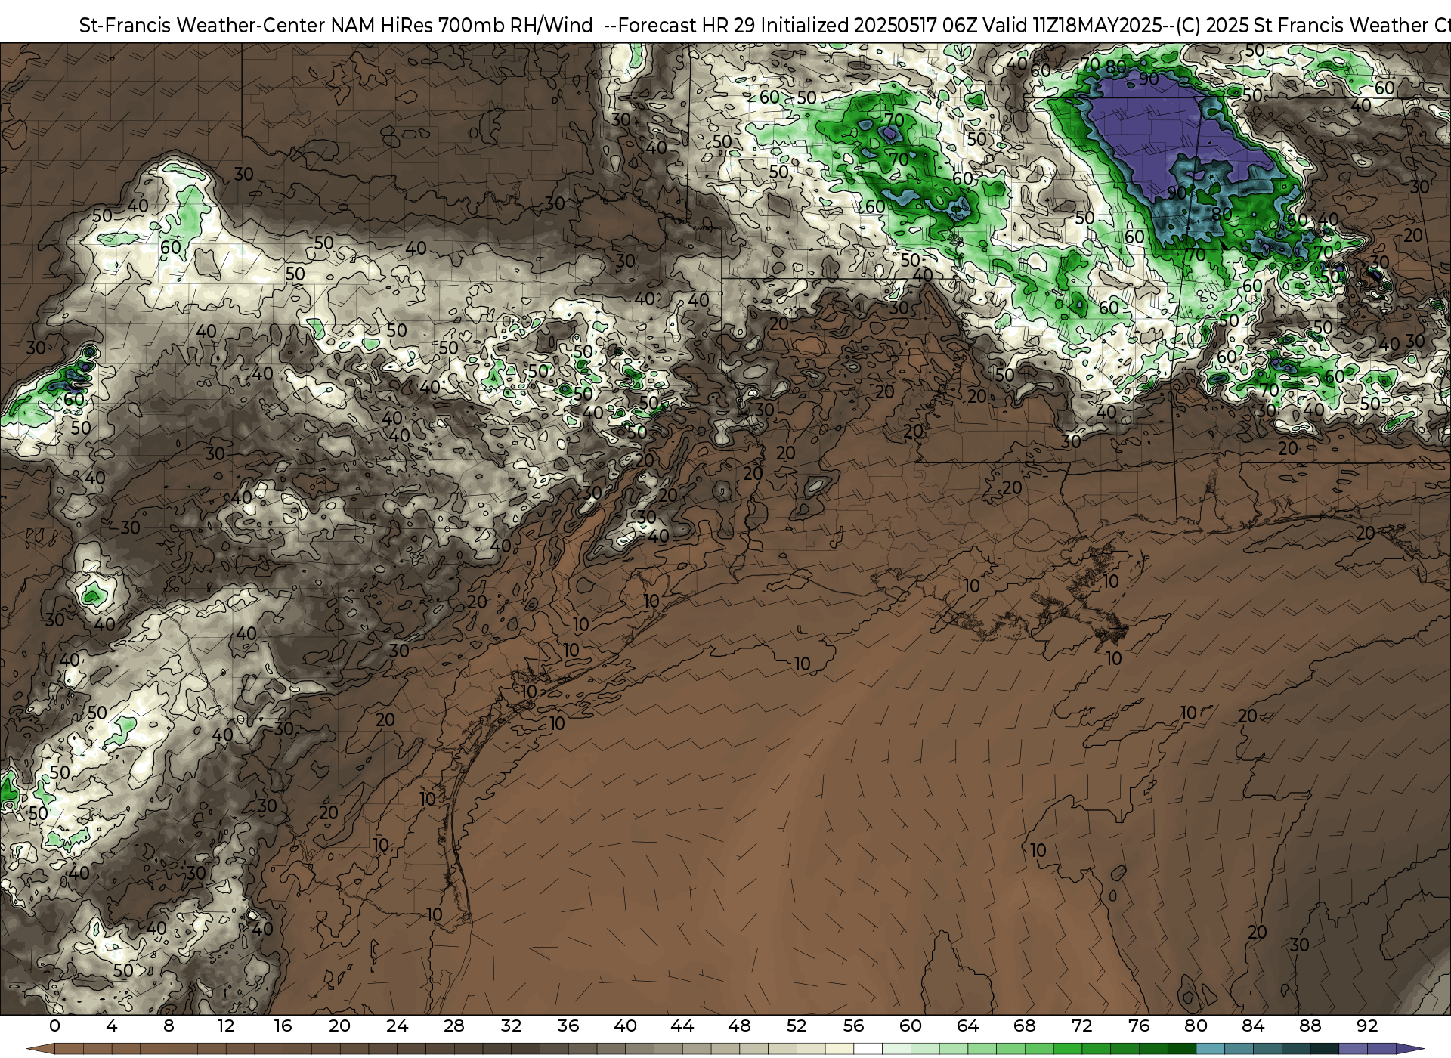Image resolution: width=1451 pixels, height=1058 pixels.
Task: Click the colorbar label 28
Action: point(454,1026)
